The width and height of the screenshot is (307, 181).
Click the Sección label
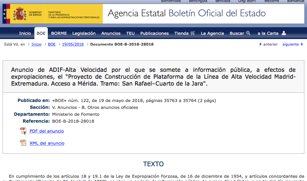point(40,107)
